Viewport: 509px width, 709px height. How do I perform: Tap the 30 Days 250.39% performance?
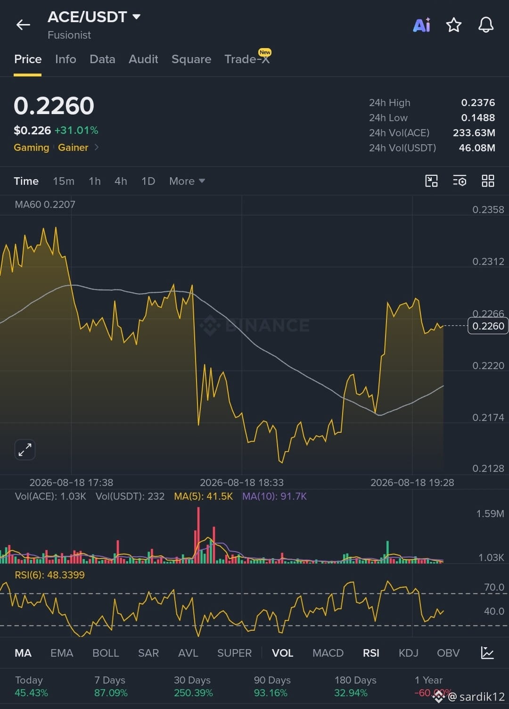193,686
